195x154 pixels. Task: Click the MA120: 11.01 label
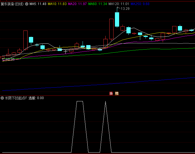coord(119,4)
